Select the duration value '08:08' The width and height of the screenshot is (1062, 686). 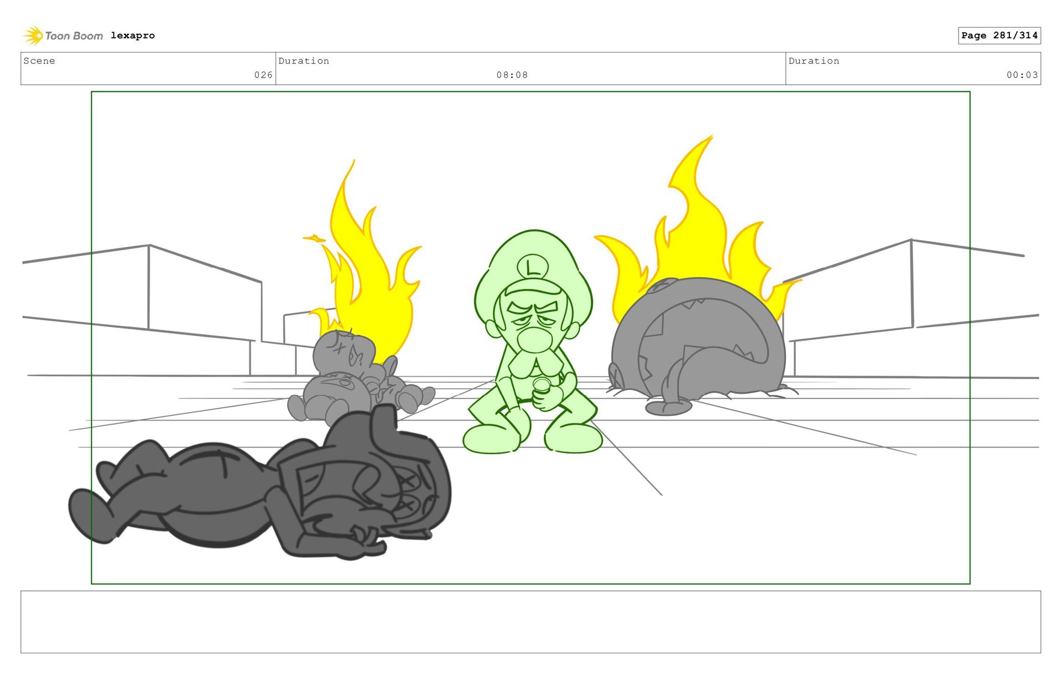click(x=512, y=75)
